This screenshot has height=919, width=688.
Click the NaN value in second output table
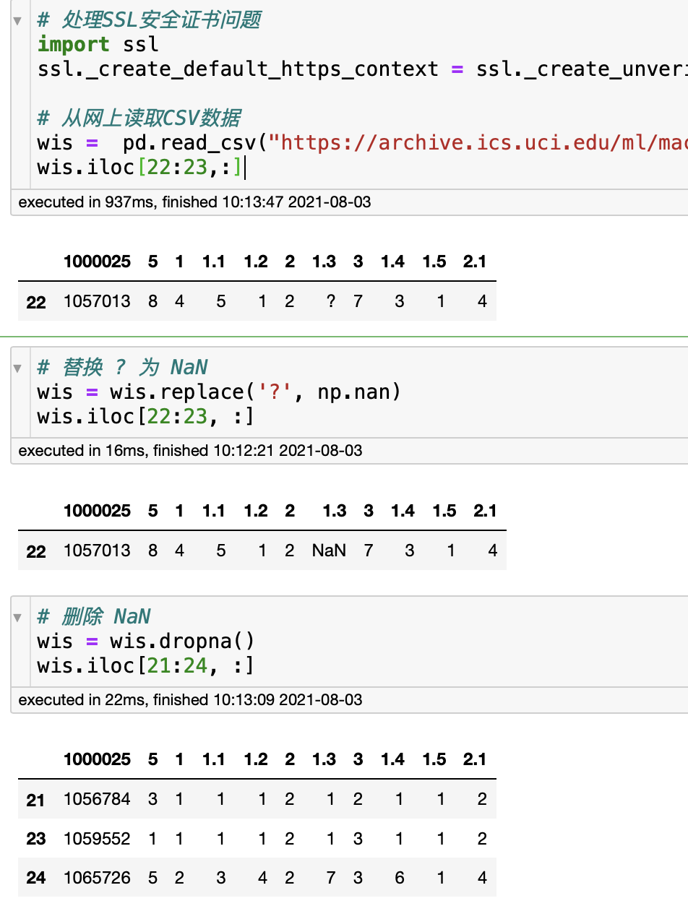[329, 551]
